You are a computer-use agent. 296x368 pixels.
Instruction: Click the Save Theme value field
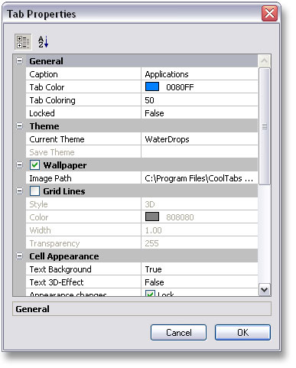[200, 152]
